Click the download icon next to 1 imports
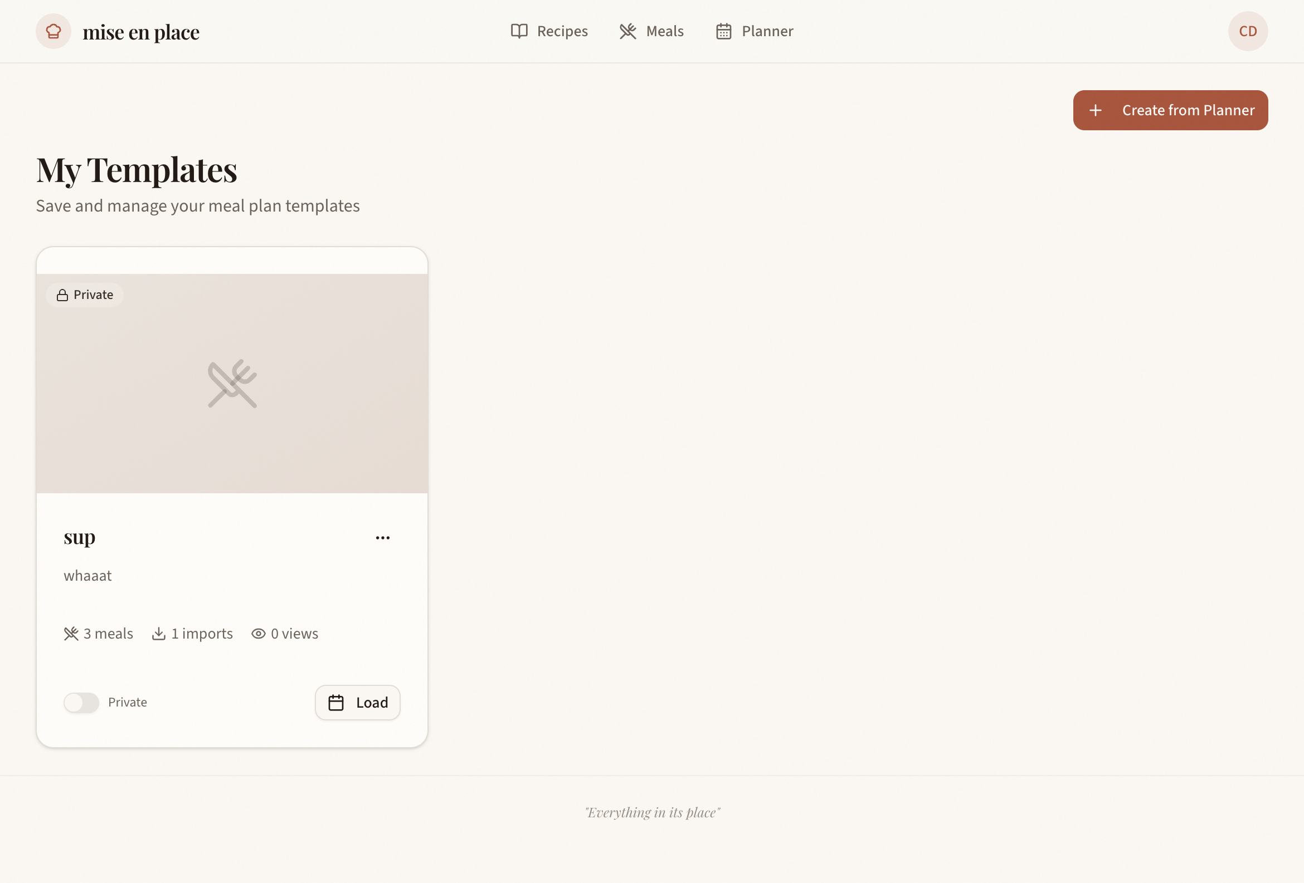This screenshot has height=883, width=1304. point(159,634)
